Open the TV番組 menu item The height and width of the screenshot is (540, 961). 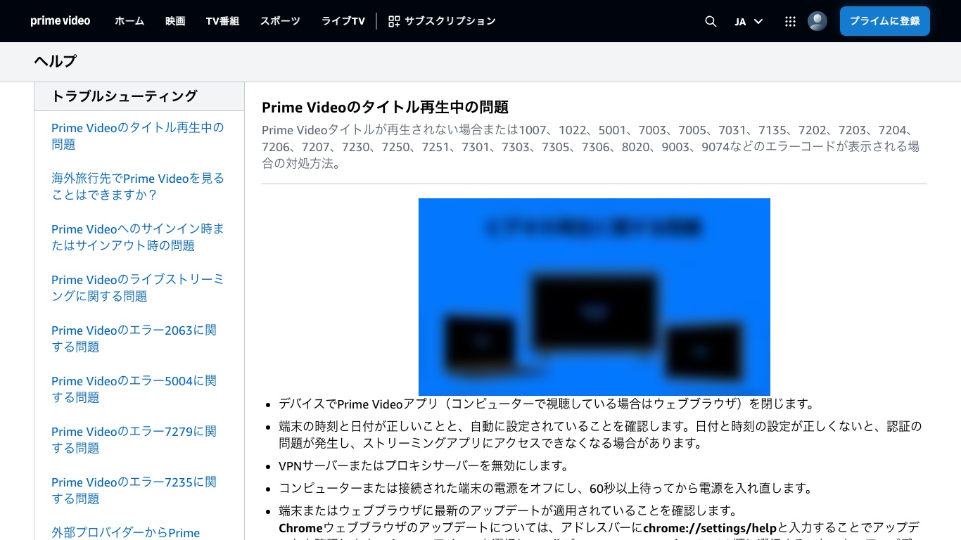222,21
